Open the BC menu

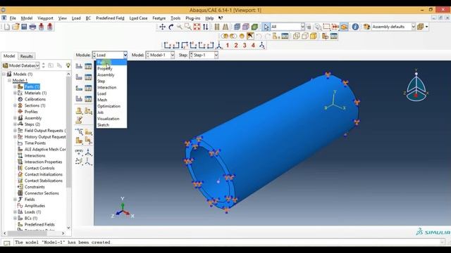pyautogui.click(x=88, y=18)
